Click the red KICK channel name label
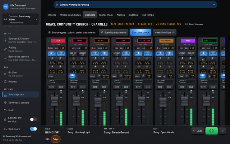230x144 pixels. coord(58,41)
